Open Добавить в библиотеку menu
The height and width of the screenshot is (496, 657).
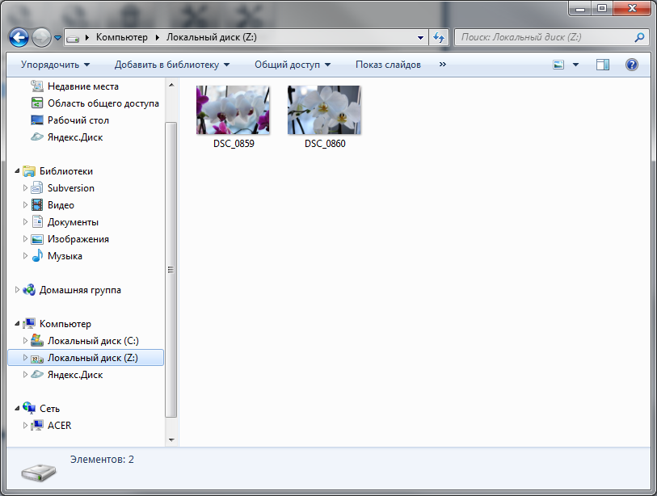[x=172, y=65]
